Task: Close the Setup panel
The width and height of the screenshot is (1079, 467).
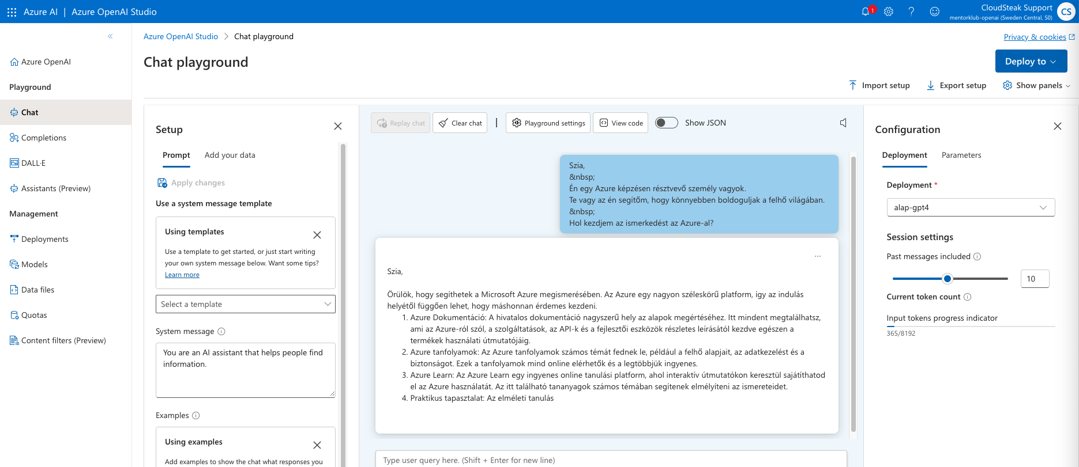Action: (338, 126)
